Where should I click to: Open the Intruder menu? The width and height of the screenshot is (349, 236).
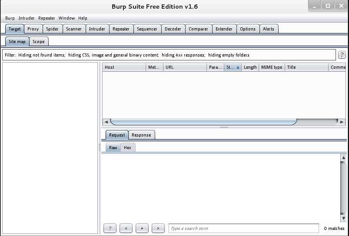click(x=27, y=18)
